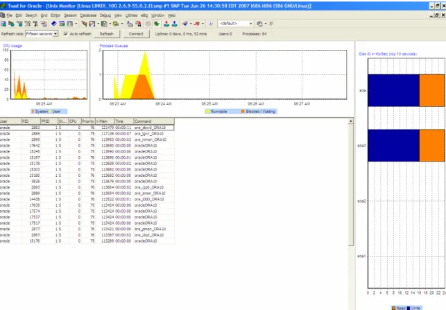The image size is (446, 310).
Task: Expand dropdown arrow next to blue-orange document icon
Action: 98,24
